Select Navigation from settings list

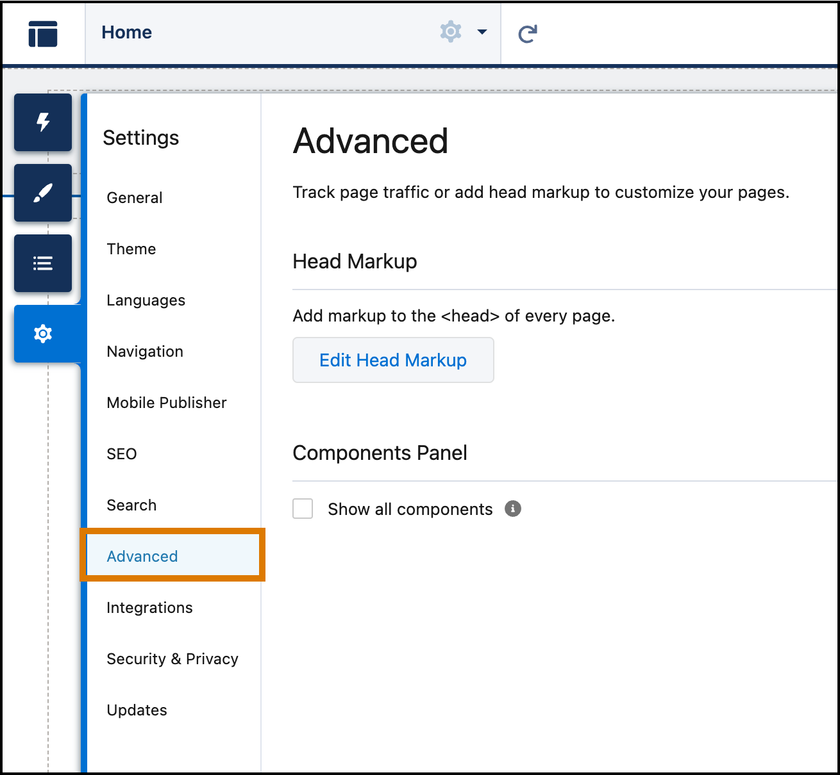tap(144, 351)
